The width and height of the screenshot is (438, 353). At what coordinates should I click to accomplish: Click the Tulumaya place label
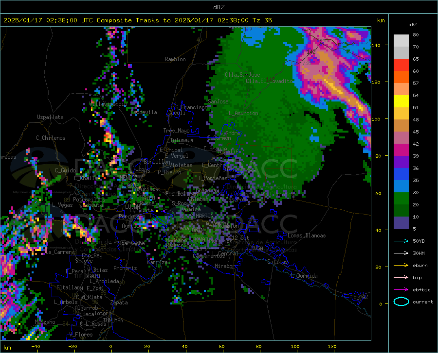tap(182, 140)
